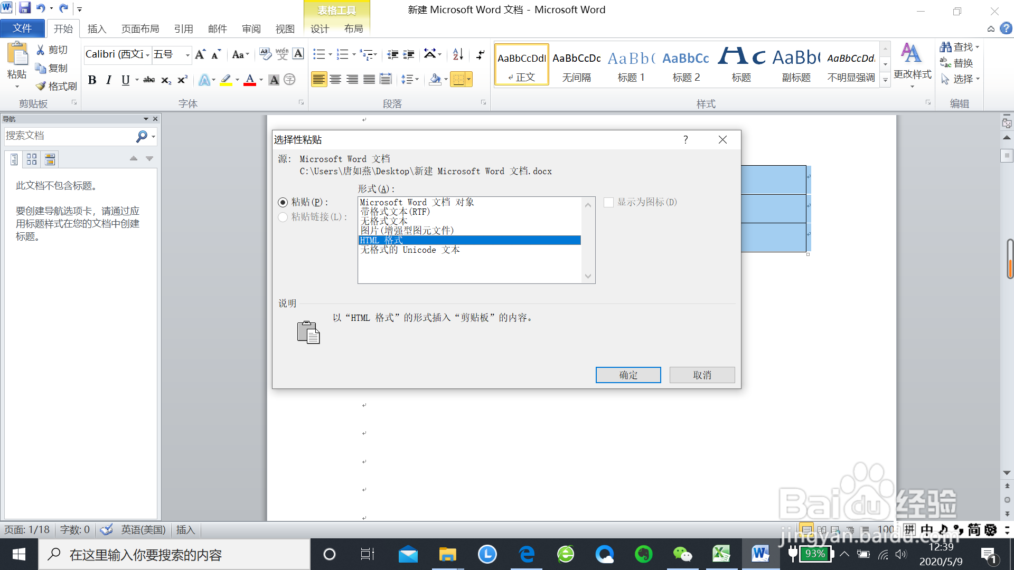This screenshot has height=570, width=1014.
Task: Apply strikethrough formatting
Action: pos(149,80)
